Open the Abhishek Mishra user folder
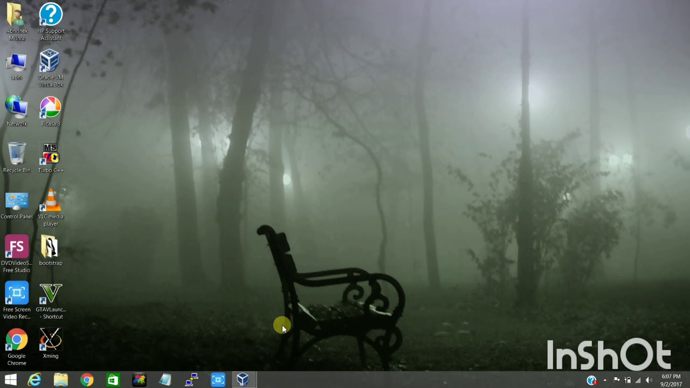 click(x=17, y=22)
